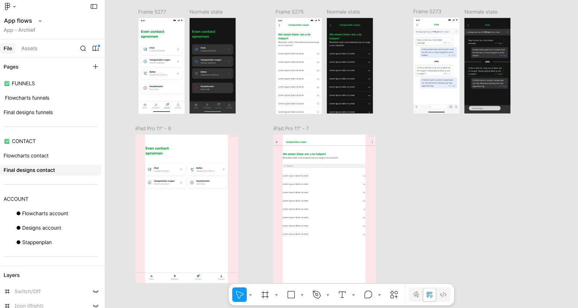Select the Frame tool
Viewport: 578px width, 308px height.
click(x=265, y=295)
